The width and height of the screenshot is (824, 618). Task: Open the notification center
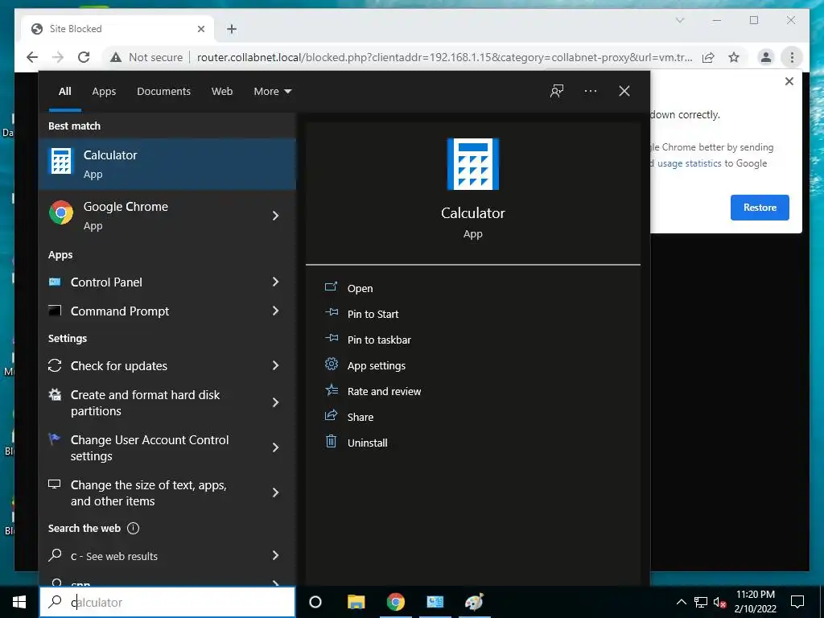(x=797, y=602)
